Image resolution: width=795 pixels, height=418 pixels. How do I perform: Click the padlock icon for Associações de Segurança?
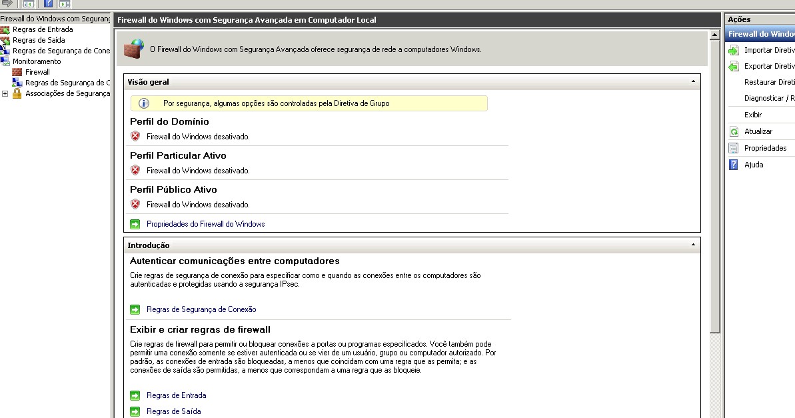pos(17,93)
